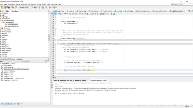Toggle Sort by Name filter in Navigator

[21, 103]
